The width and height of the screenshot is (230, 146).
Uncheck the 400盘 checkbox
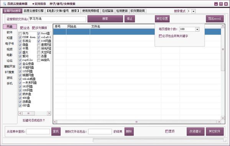20,98
